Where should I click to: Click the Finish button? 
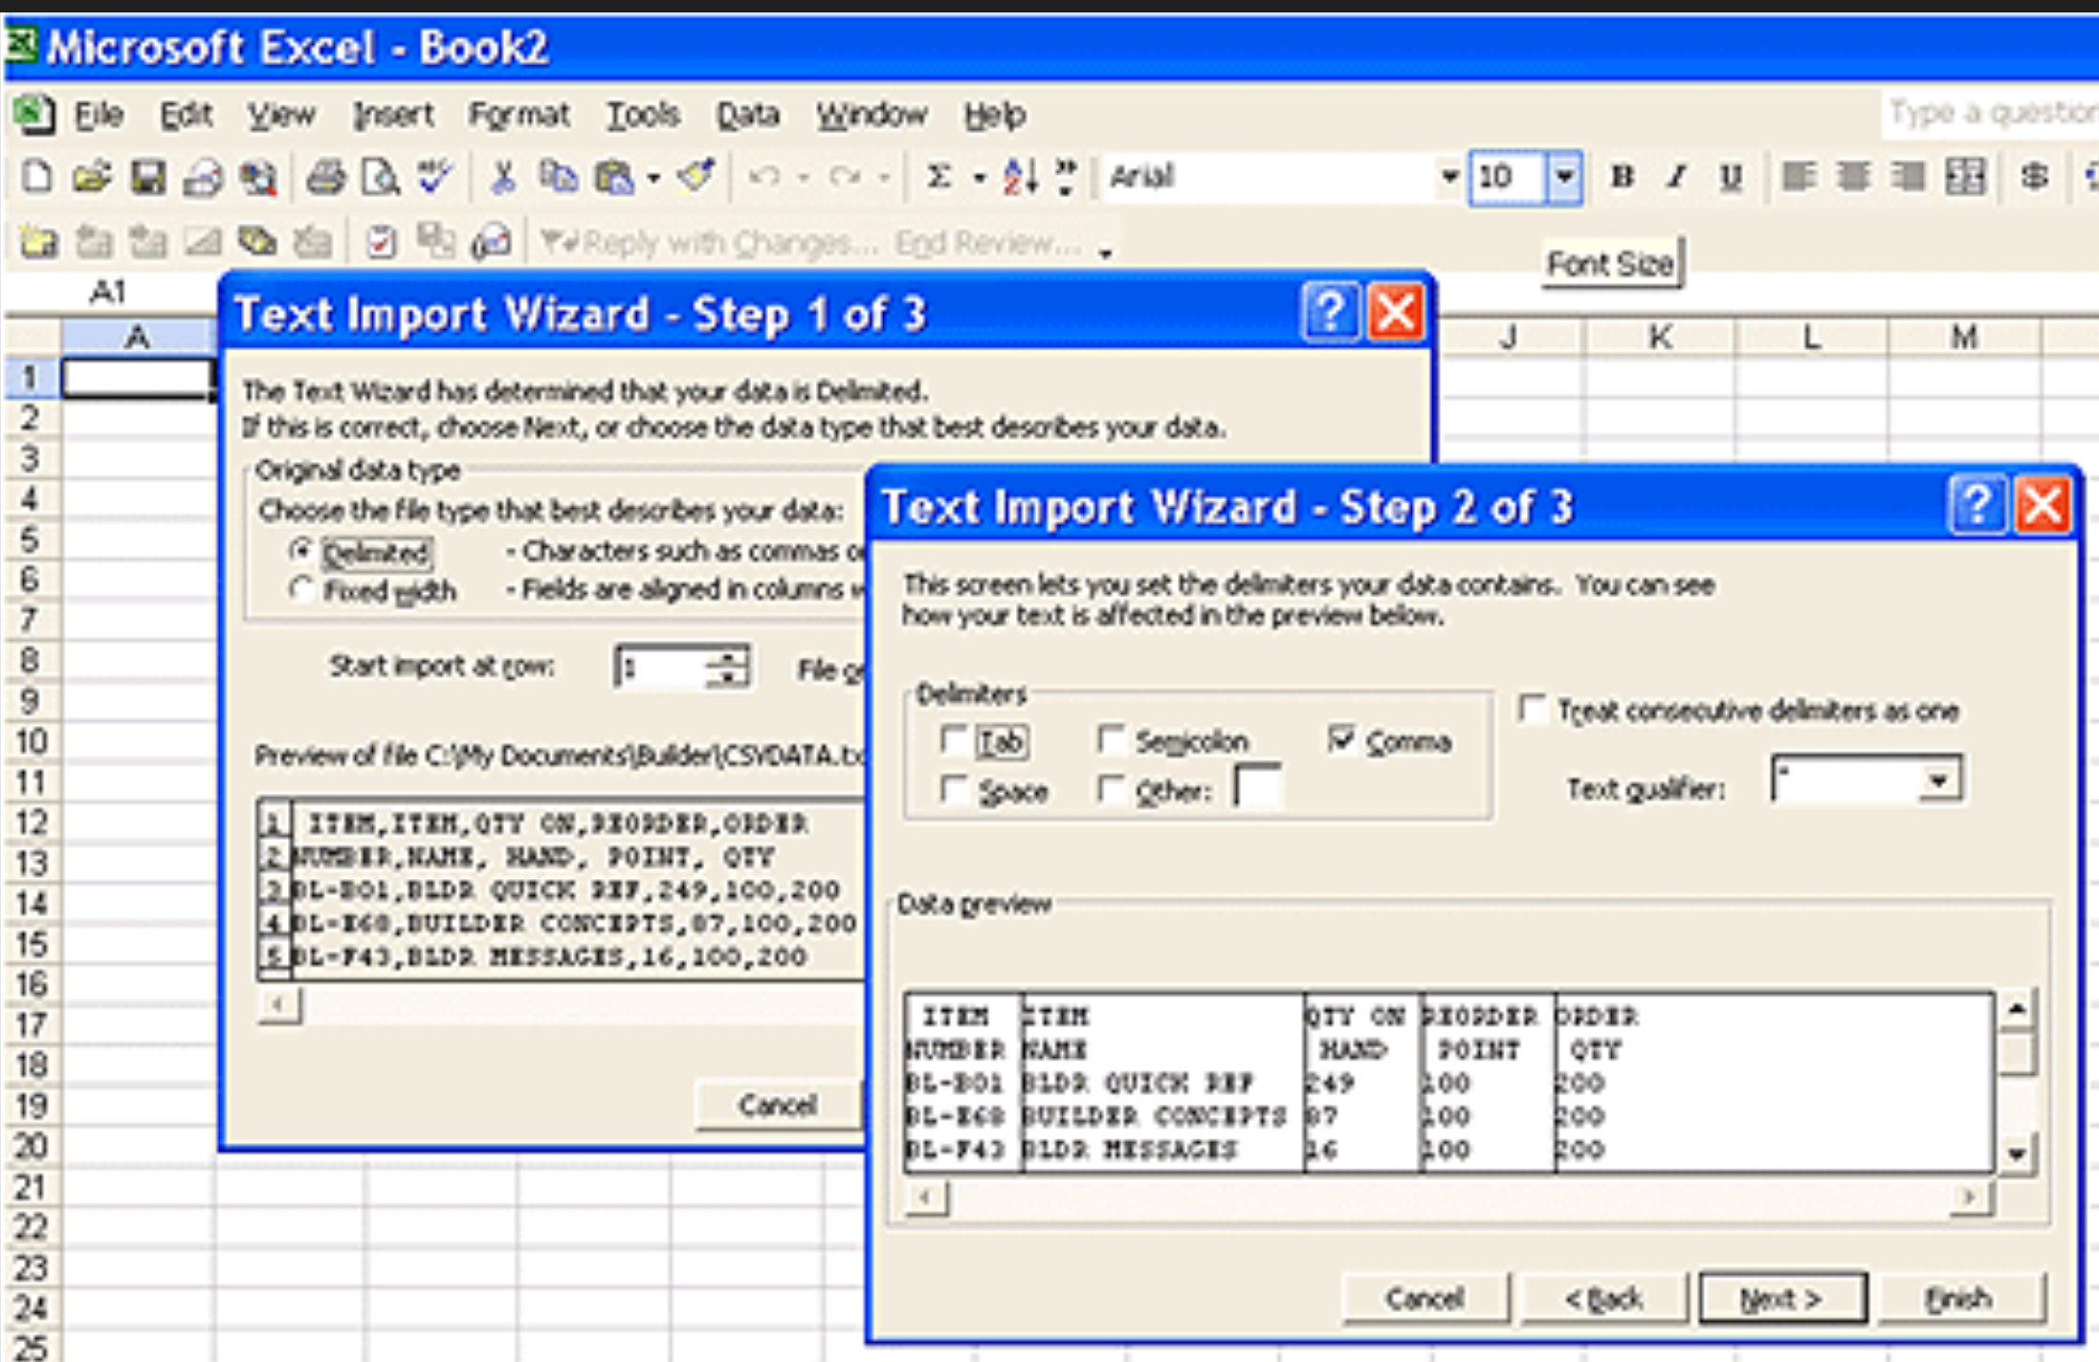pyautogui.click(x=1959, y=1299)
